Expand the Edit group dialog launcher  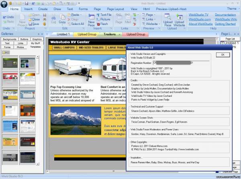84,28
